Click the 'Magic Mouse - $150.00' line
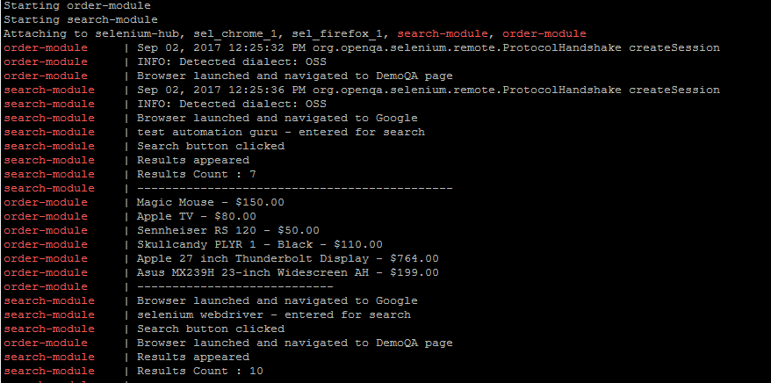The height and width of the screenshot is (383, 771). [211, 203]
